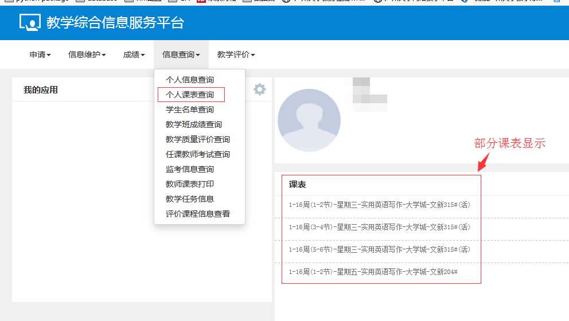Open the gear settings icon in 我的应用

pos(260,89)
